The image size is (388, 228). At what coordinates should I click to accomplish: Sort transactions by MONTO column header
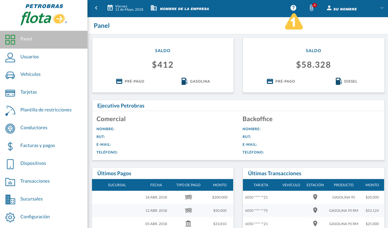point(372,185)
